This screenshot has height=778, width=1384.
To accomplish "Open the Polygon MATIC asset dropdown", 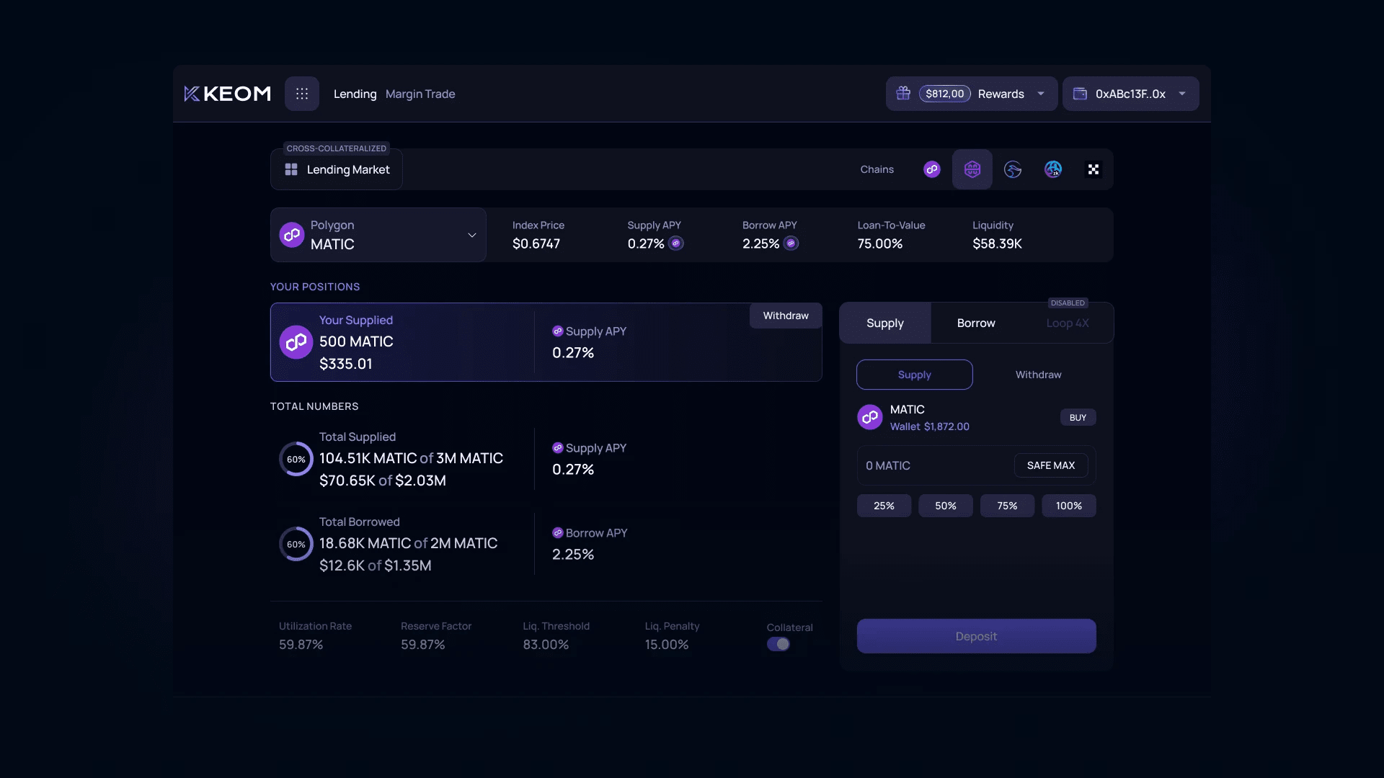I will (x=378, y=235).
